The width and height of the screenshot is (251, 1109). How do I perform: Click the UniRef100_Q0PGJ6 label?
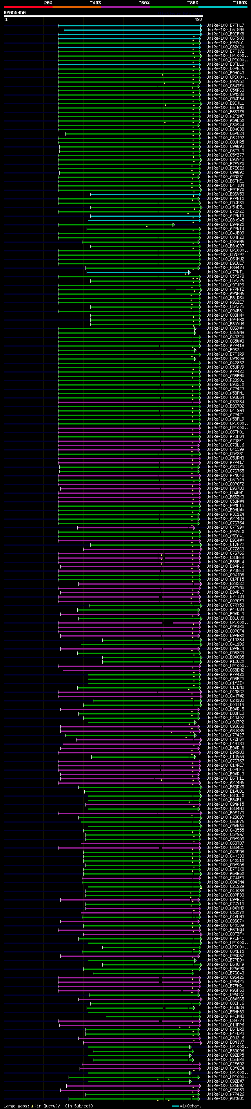pyautogui.click(x=225, y=68)
